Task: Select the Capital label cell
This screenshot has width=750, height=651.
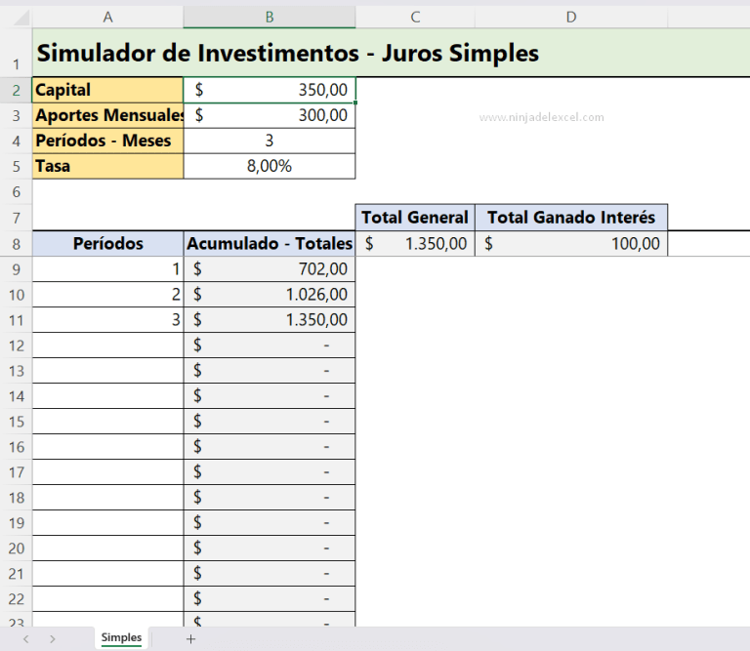Action: pyautogui.click(x=107, y=90)
